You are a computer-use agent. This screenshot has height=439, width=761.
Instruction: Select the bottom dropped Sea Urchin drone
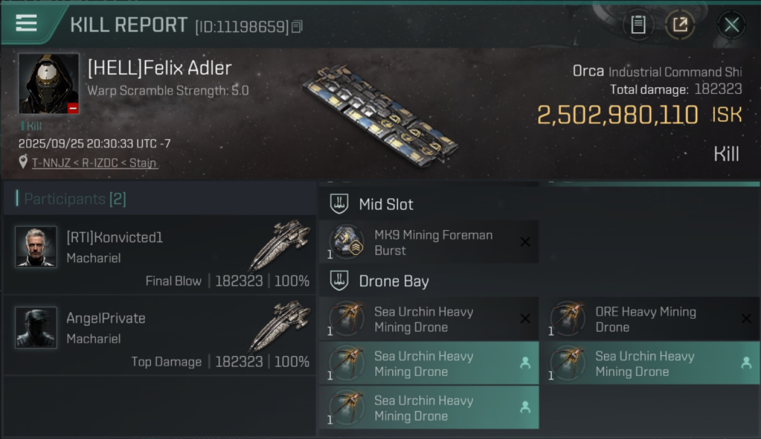[429, 408]
